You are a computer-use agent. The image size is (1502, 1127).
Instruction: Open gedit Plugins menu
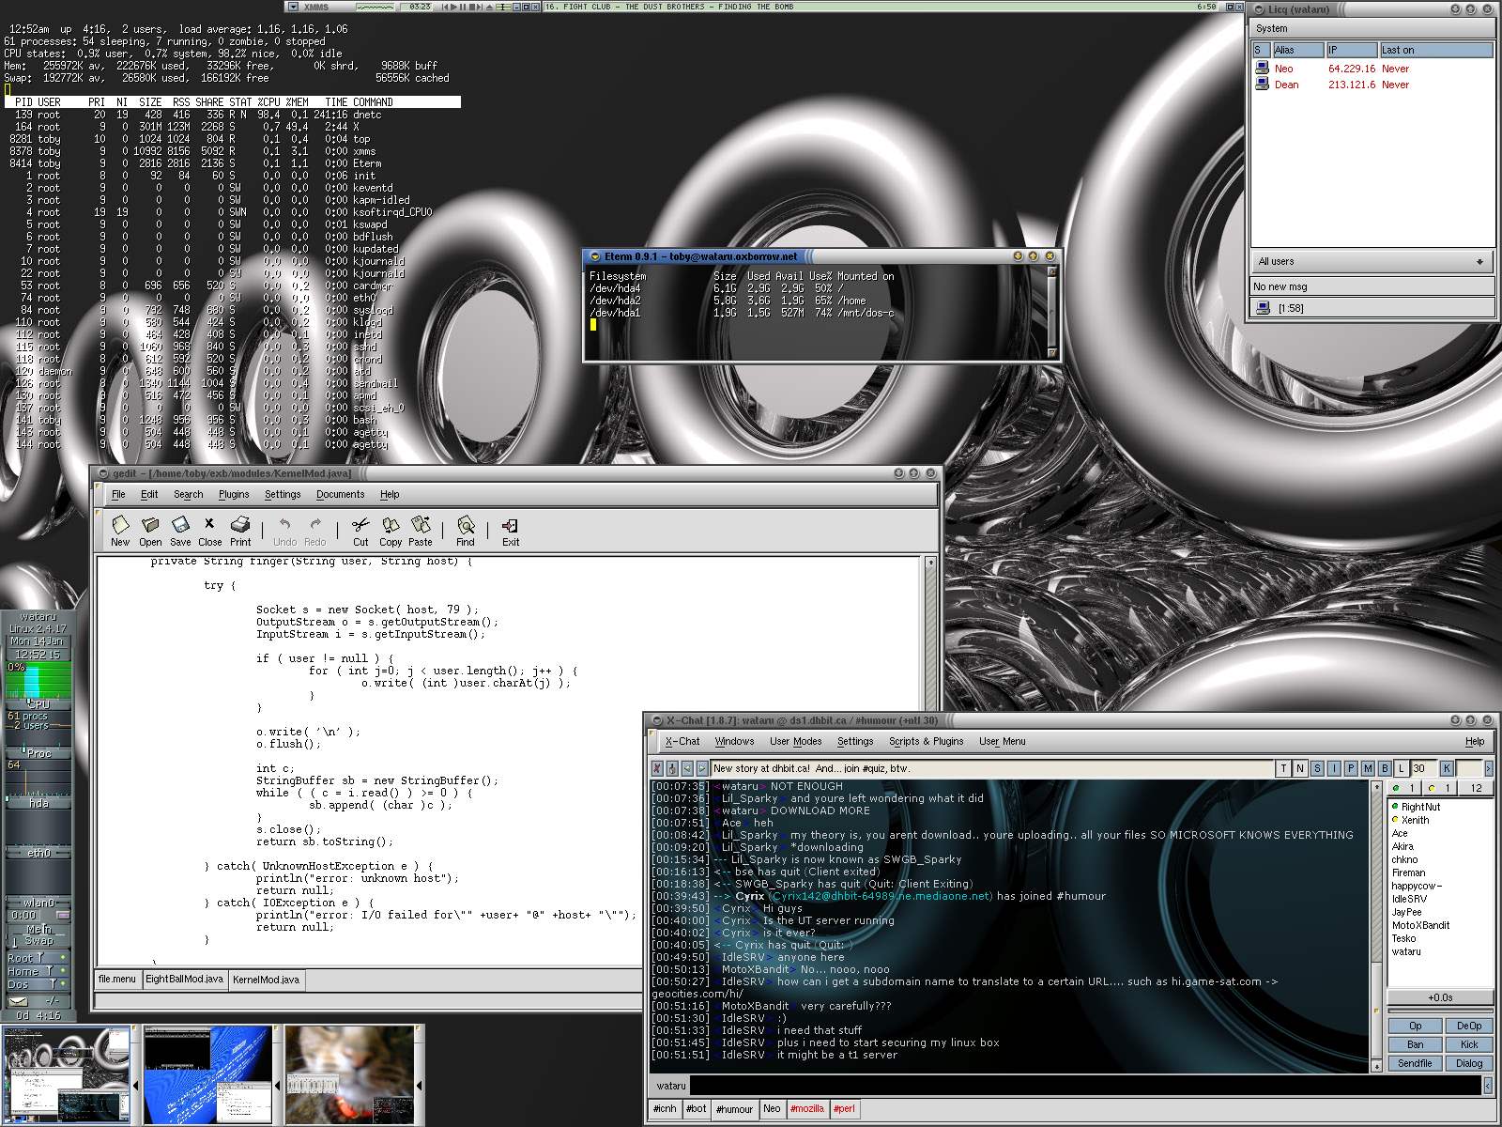(234, 494)
